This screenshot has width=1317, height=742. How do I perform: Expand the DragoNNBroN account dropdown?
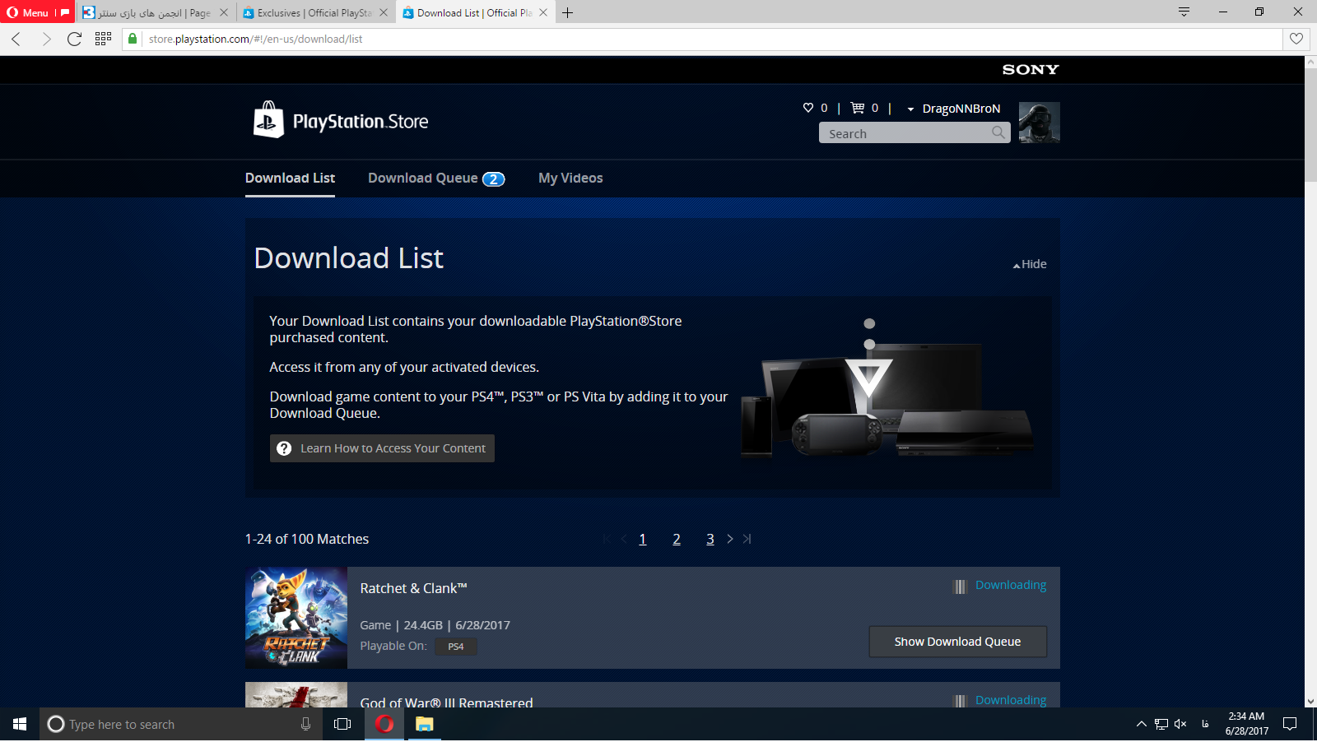coord(953,109)
